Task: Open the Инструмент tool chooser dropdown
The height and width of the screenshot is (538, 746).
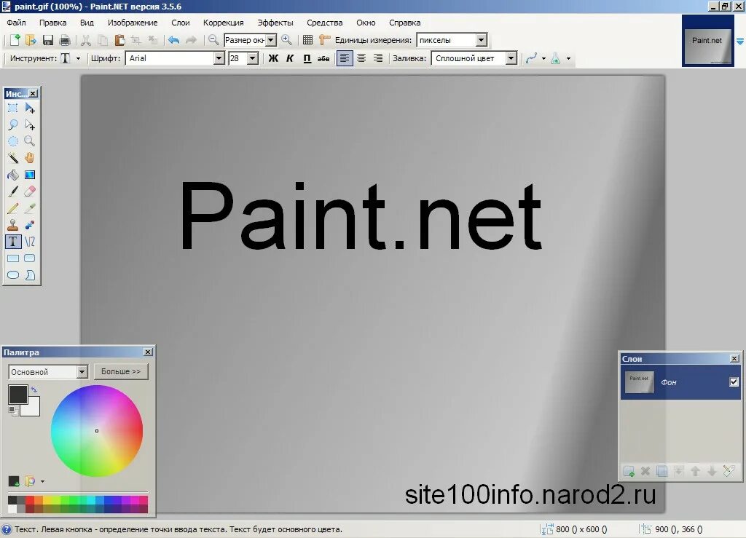Action: point(78,58)
